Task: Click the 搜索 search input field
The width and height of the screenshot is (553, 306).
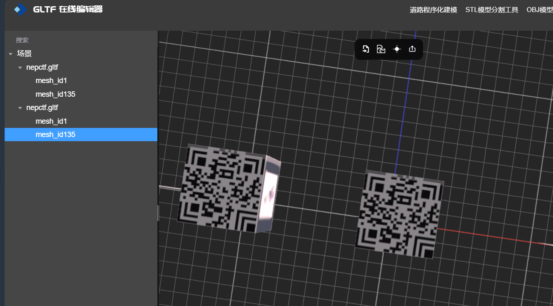Action: pyautogui.click(x=81, y=40)
